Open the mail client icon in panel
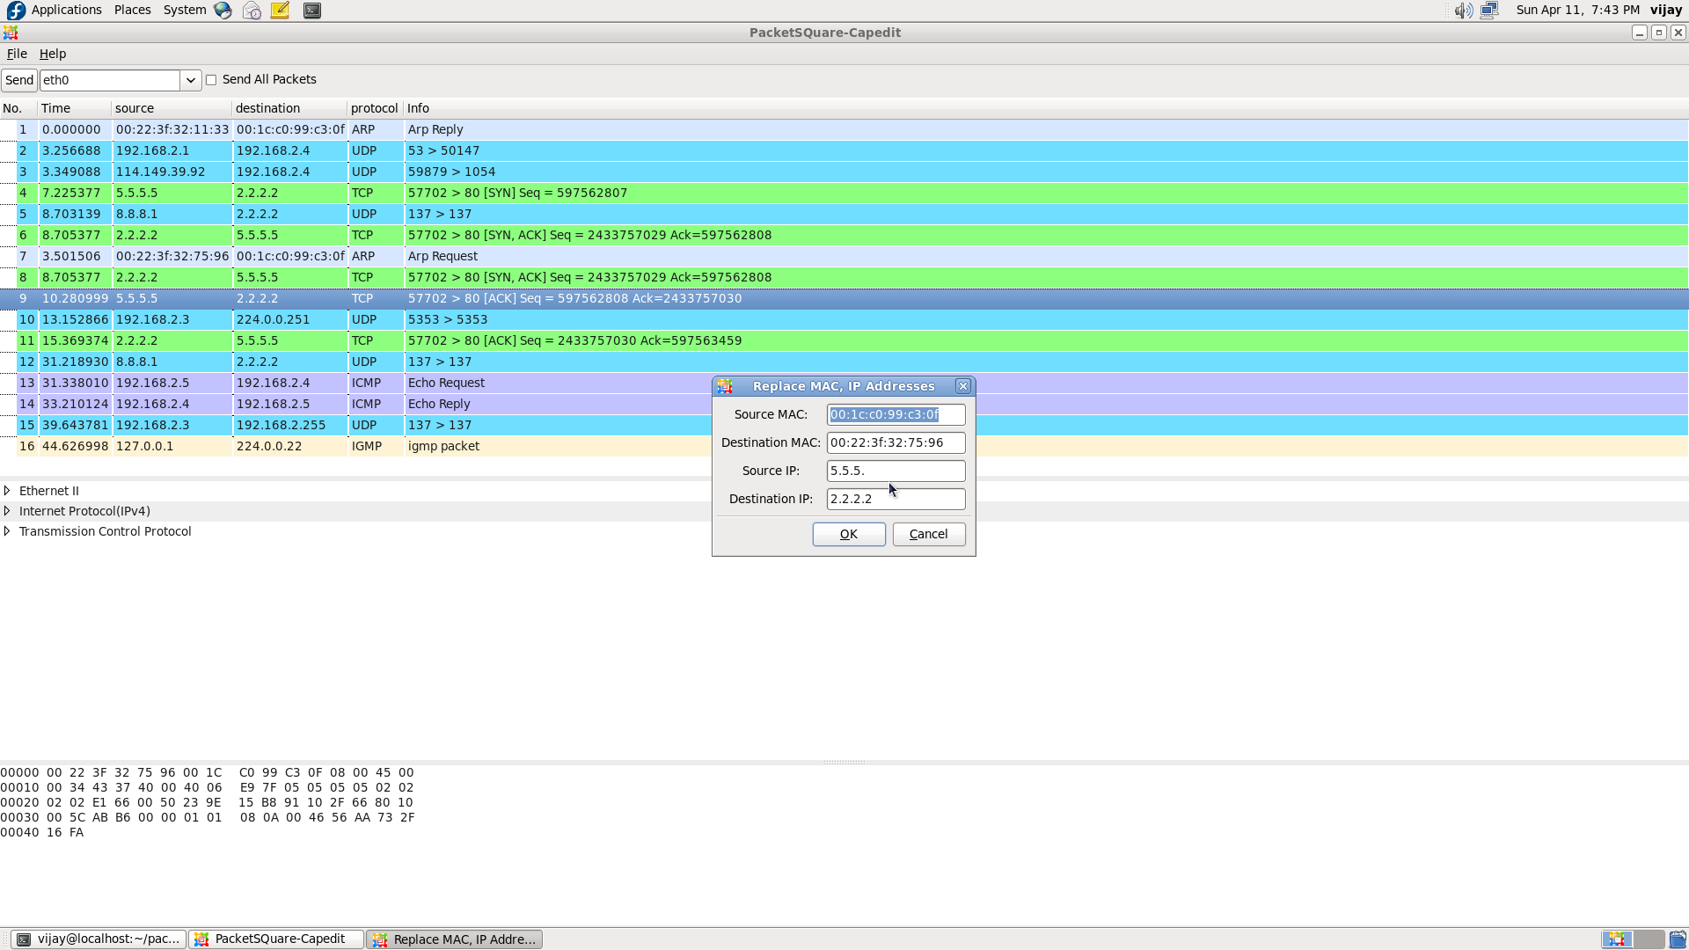 [x=252, y=11]
